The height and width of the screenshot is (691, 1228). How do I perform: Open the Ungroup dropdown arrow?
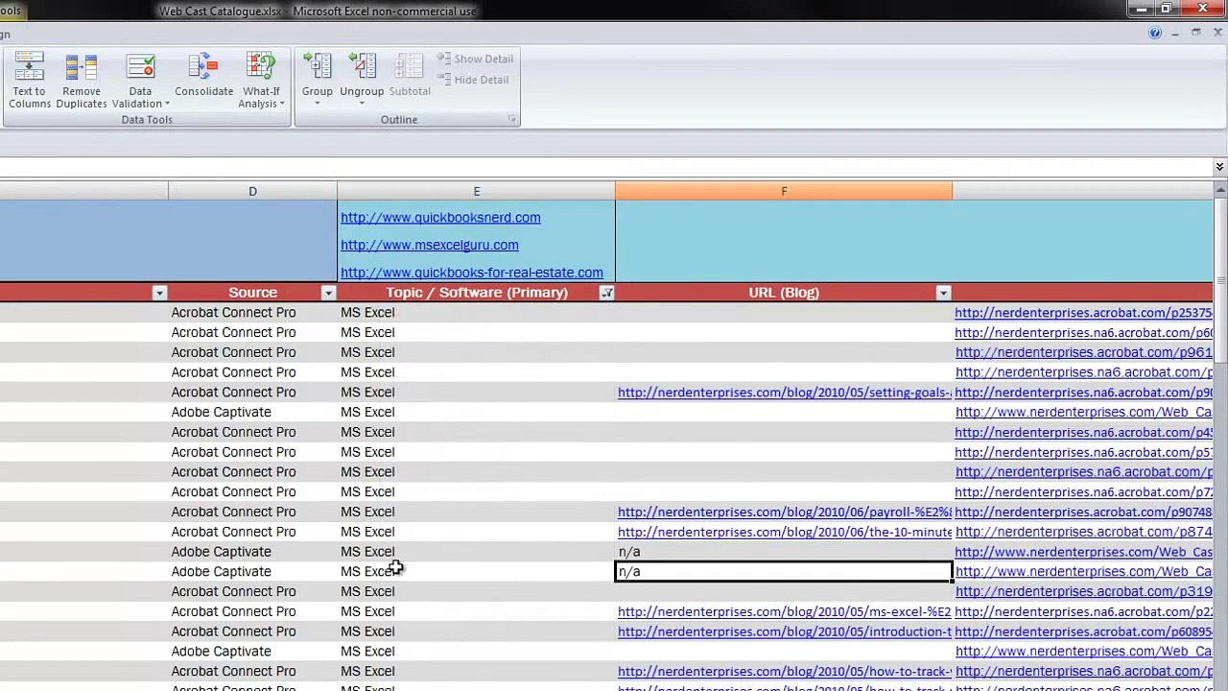[362, 103]
